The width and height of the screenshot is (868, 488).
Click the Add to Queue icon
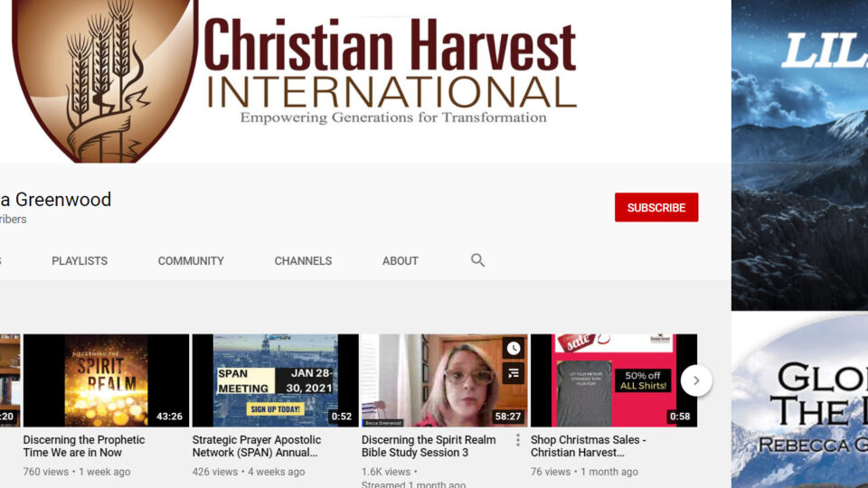514,372
